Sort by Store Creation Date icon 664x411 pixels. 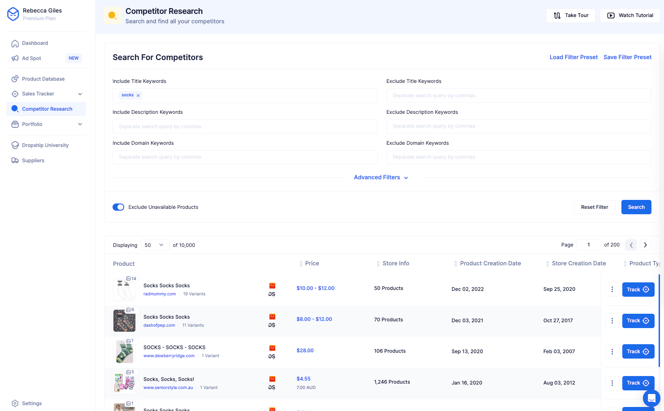point(547,264)
